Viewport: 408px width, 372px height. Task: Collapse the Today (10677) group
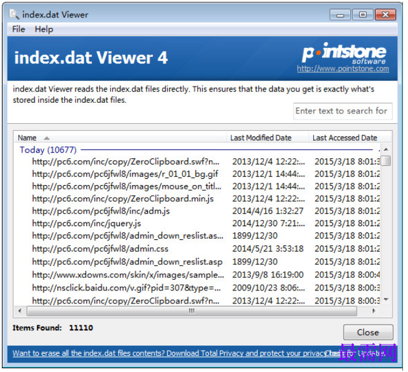pyautogui.click(x=48, y=150)
